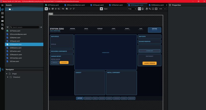Viewport: 206px width, 110px height.
Task: Click the fit-to-screen corners icon
Action: [x=153, y=9]
